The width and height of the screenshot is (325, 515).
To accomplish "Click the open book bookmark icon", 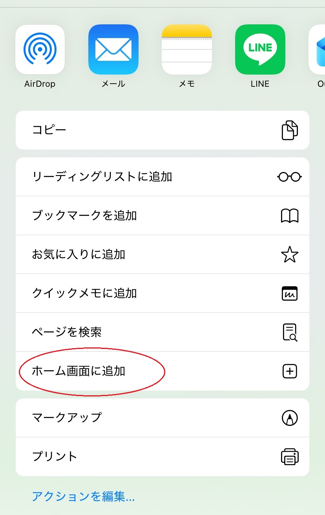I will point(290,216).
